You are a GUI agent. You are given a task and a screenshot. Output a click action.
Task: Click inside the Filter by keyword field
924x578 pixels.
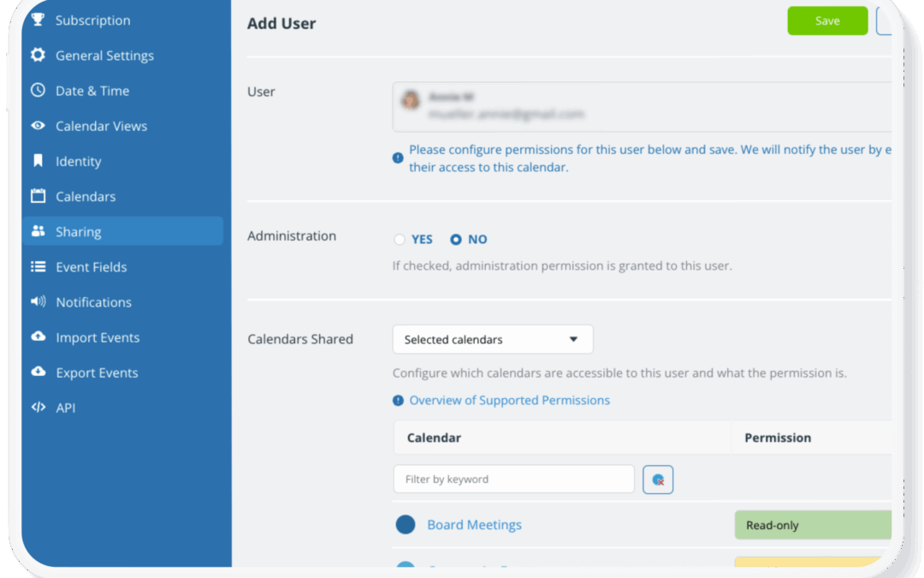pyautogui.click(x=512, y=479)
